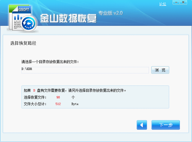Click the 专业版 v2.0 version label

pos(111,13)
